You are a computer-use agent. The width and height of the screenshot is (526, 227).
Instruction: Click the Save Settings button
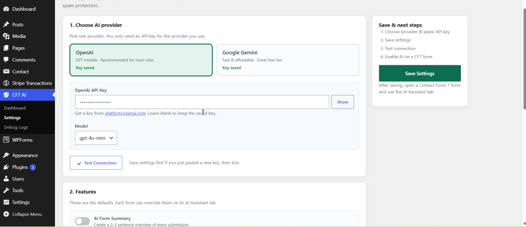click(x=420, y=73)
